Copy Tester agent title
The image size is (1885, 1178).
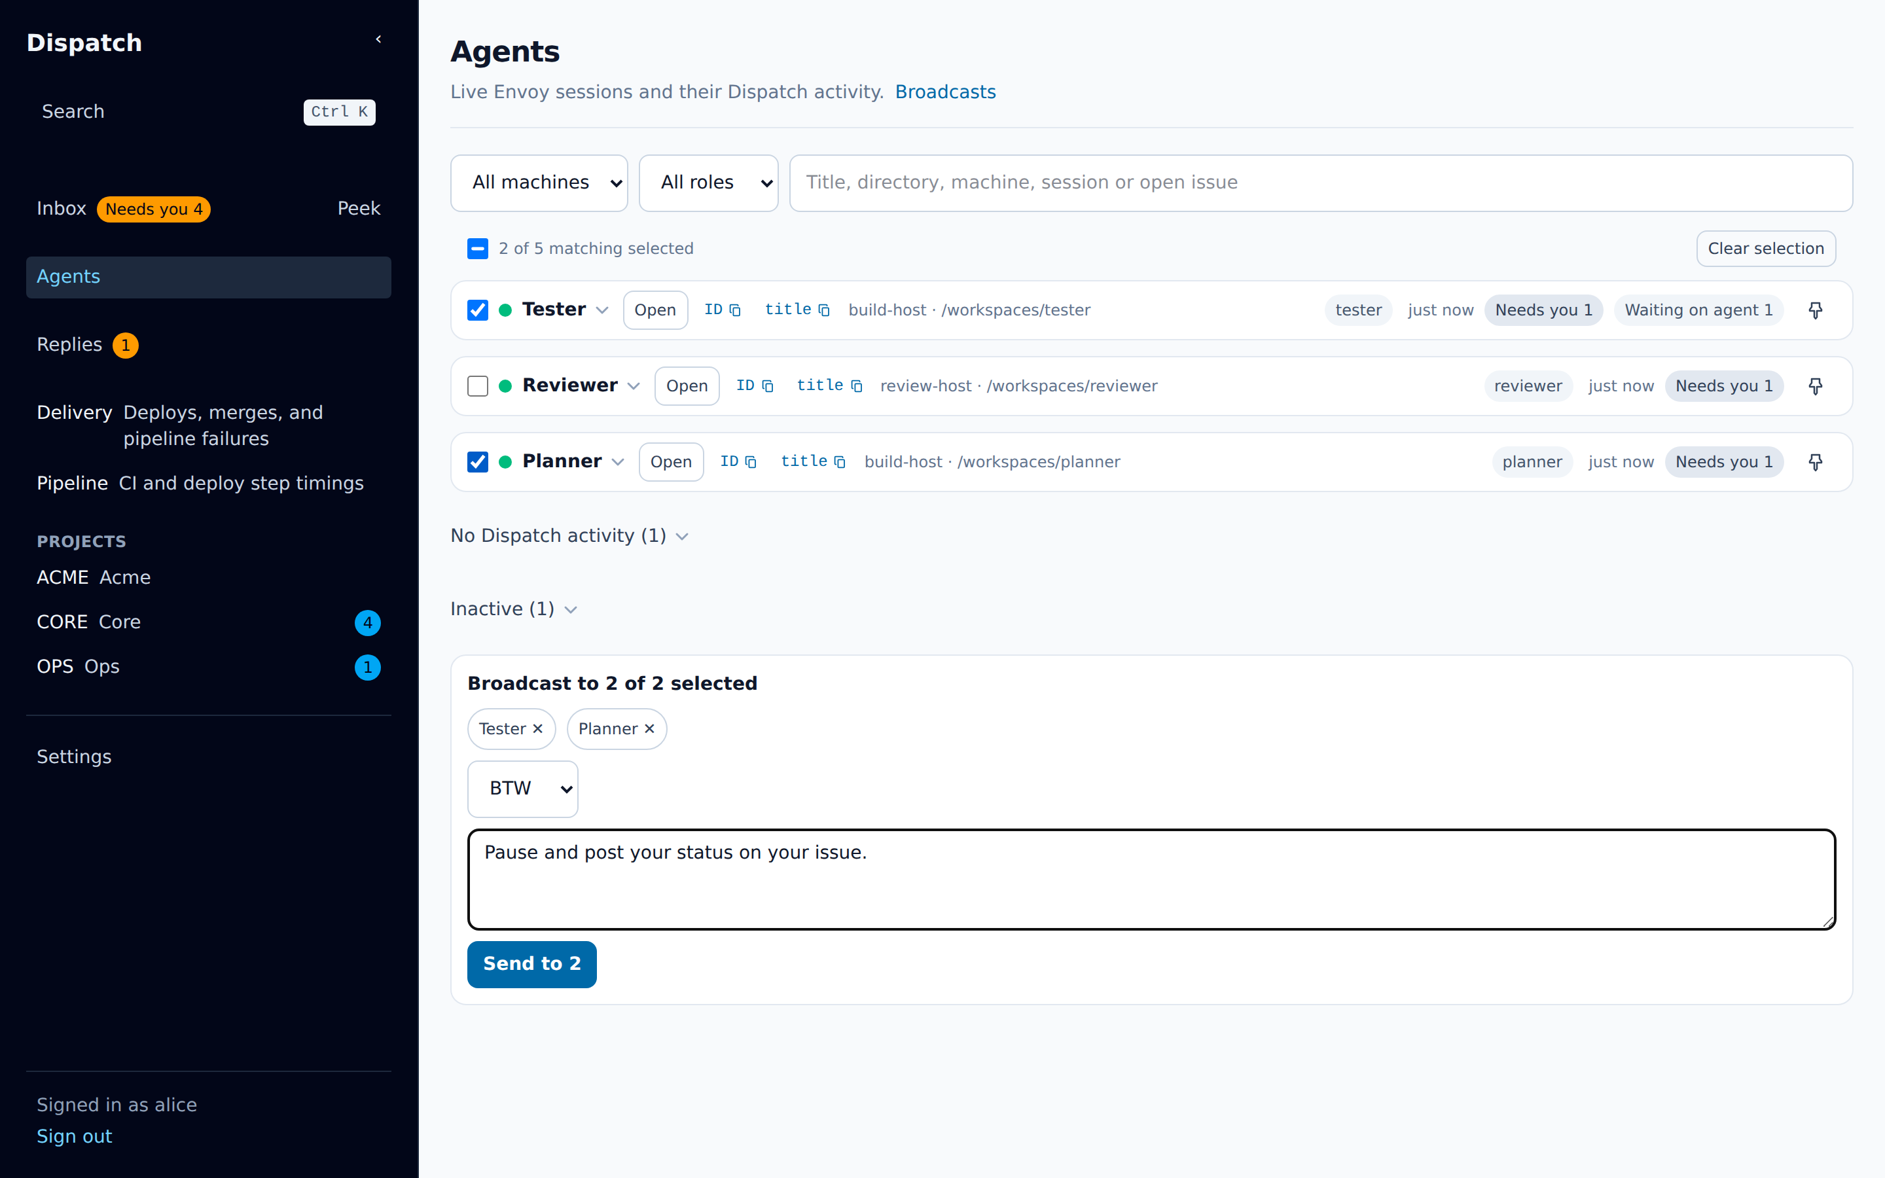point(797,310)
